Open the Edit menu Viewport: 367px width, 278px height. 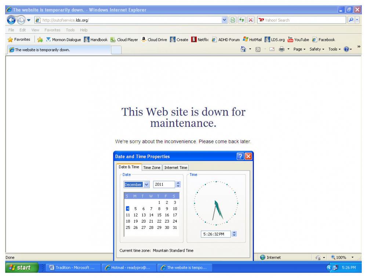click(22, 30)
